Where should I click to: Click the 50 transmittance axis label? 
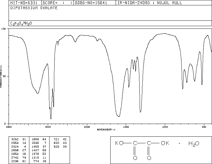(4, 76)
